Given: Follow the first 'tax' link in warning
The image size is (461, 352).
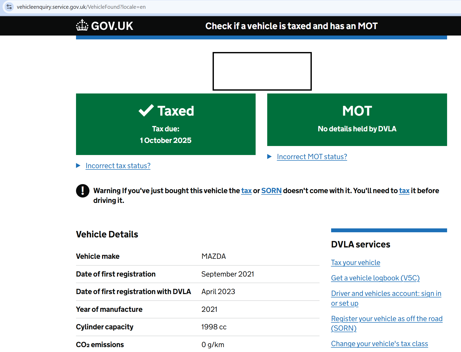Looking at the screenshot, I should [x=246, y=191].
